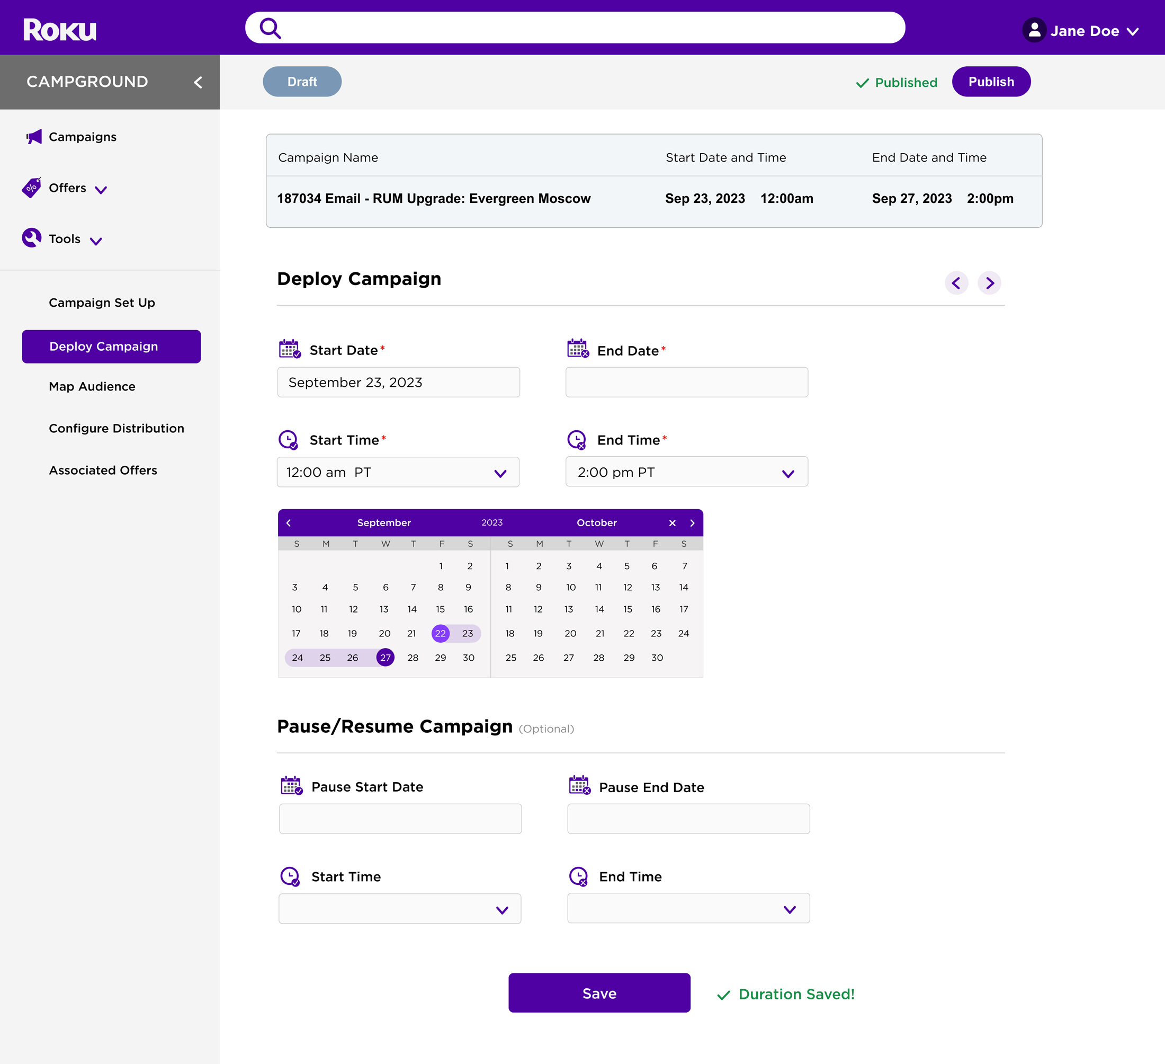Collapse the Campground sidebar
Viewport: 1165px width, 1064px height.
198,82
